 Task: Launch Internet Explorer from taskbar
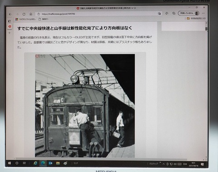tap(35, 163)
